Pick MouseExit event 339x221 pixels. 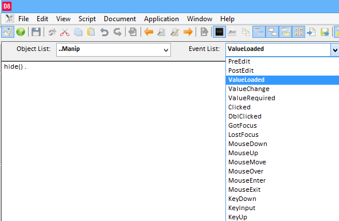click(x=282, y=190)
